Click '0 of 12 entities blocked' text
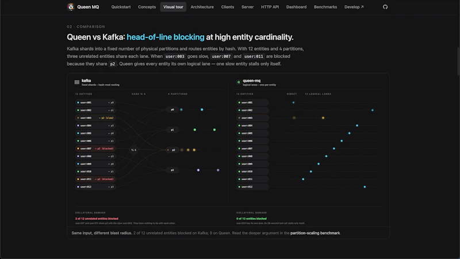 251,219
